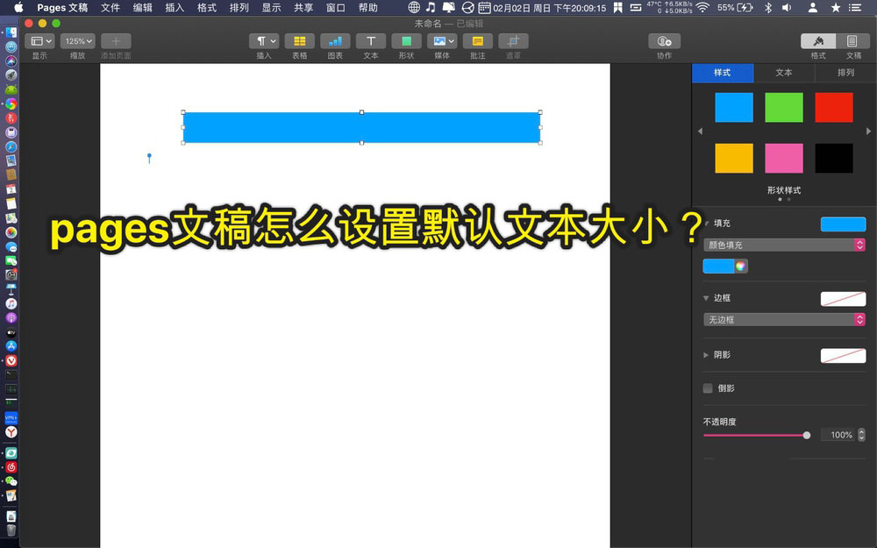This screenshot has height=548, width=877.
Task: Click the 形状 shape tool icon
Action: coord(405,40)
